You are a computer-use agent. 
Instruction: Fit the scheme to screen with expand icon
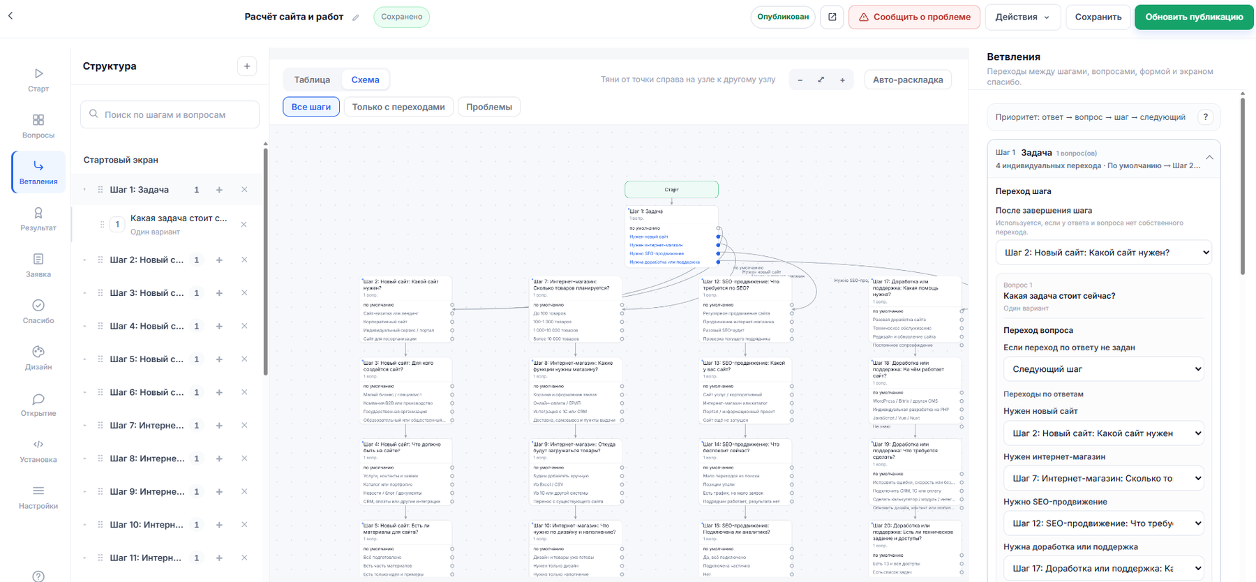(x=821, y=80)
